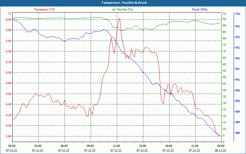The image size is (246, 154).
Task: Click the 03:00 time axis label
Action: pyautogui.click(x=38, y=146)
